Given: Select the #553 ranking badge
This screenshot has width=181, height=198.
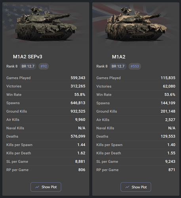Looking at the screenshot, I should coord(135,66).
